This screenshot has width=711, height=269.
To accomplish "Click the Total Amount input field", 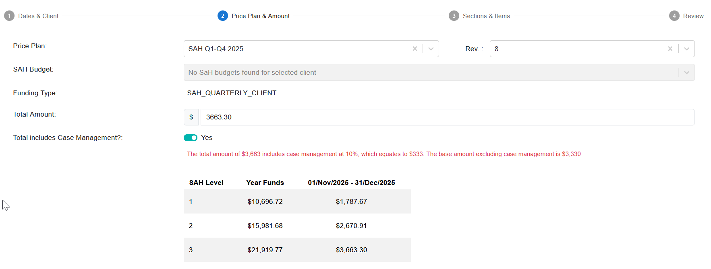I will 447,117.
